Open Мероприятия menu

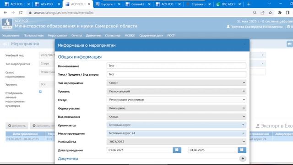[57, 35]
